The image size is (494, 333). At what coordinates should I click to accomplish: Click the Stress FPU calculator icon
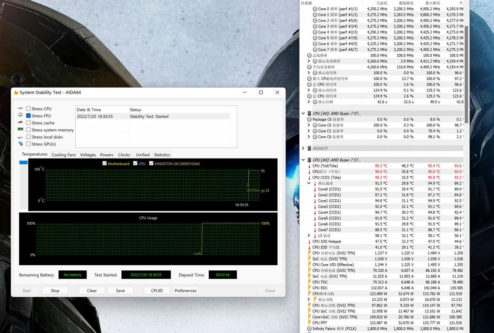click(20, 116)
